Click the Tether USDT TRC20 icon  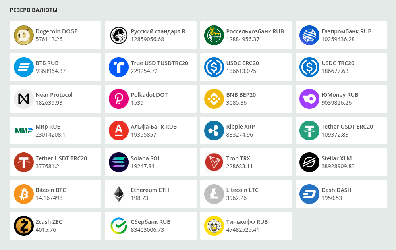(24, 162)
